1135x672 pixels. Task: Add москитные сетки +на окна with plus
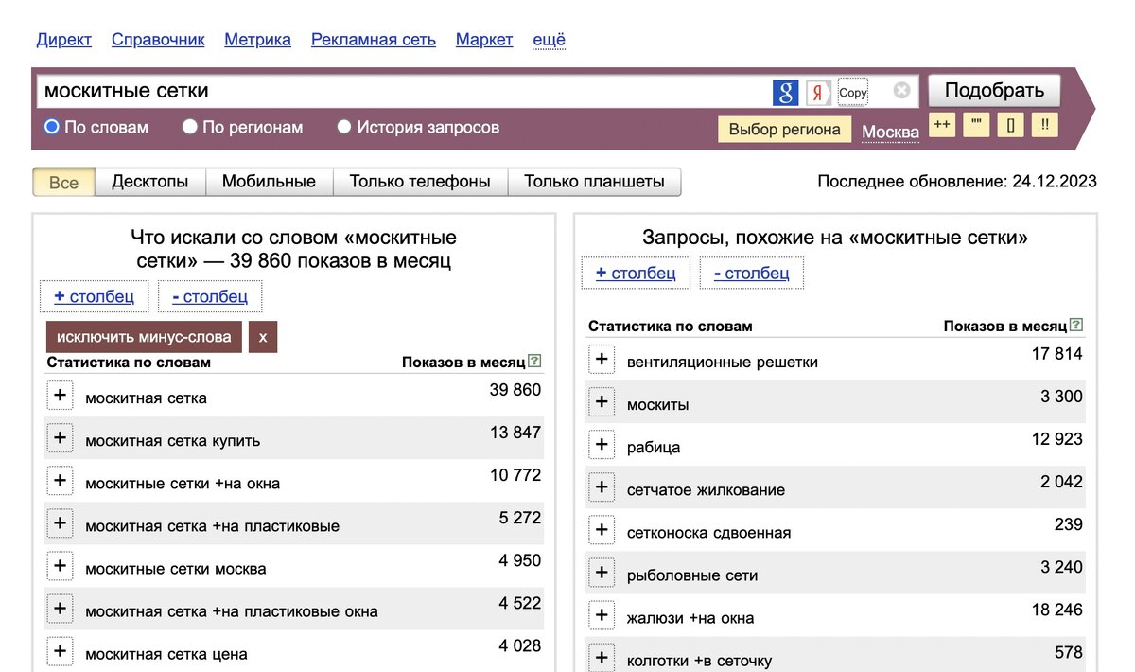60,480
